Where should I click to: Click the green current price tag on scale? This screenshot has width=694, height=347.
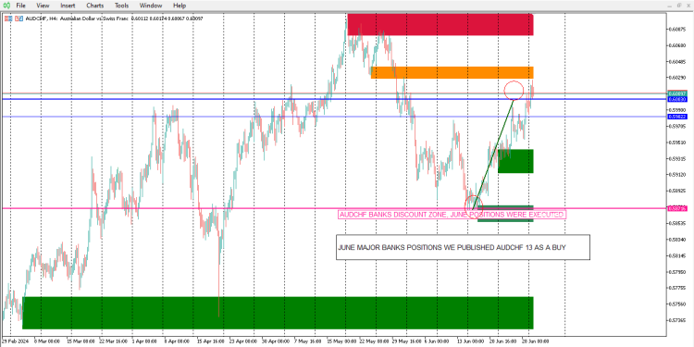tap(677, 93)
